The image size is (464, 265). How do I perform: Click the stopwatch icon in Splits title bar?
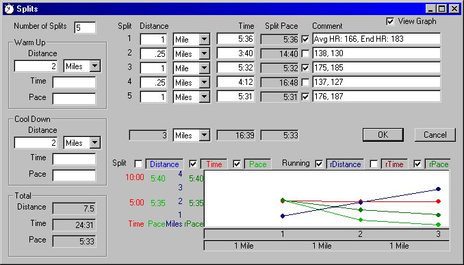tap(9, 9)
